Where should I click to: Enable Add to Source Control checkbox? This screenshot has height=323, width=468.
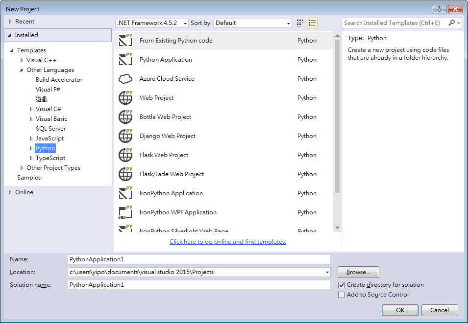click(x=342, y=295)
